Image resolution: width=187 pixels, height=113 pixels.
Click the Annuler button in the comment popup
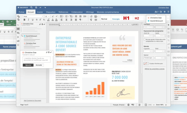(x=39, y=65)
